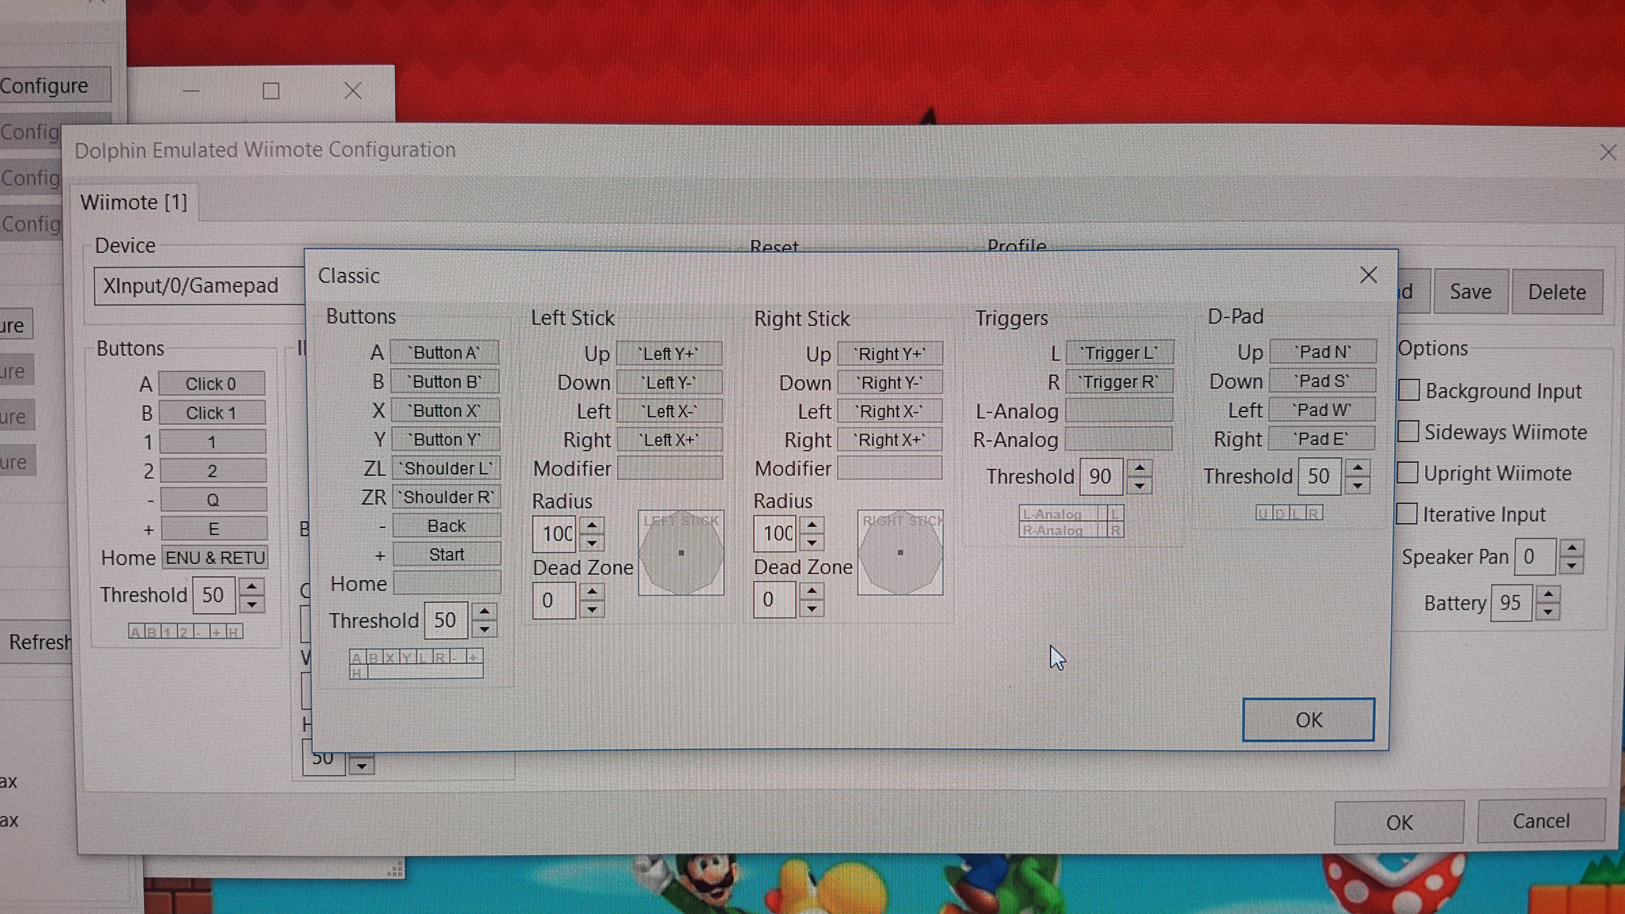Assign the empty L-Analog binding
This screenshot has width=1625, height=914.
(x=1119, y=411)
